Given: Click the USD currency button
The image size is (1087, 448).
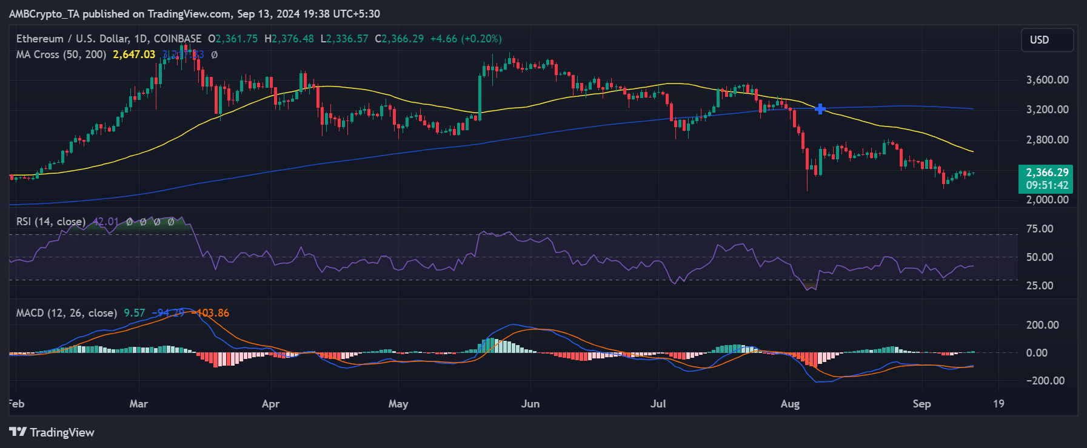Looking at the screenshot, I should pyautogui.click(x=1047, y=40).
